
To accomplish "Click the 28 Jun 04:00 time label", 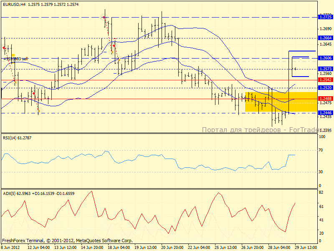I will coord(279,248).
